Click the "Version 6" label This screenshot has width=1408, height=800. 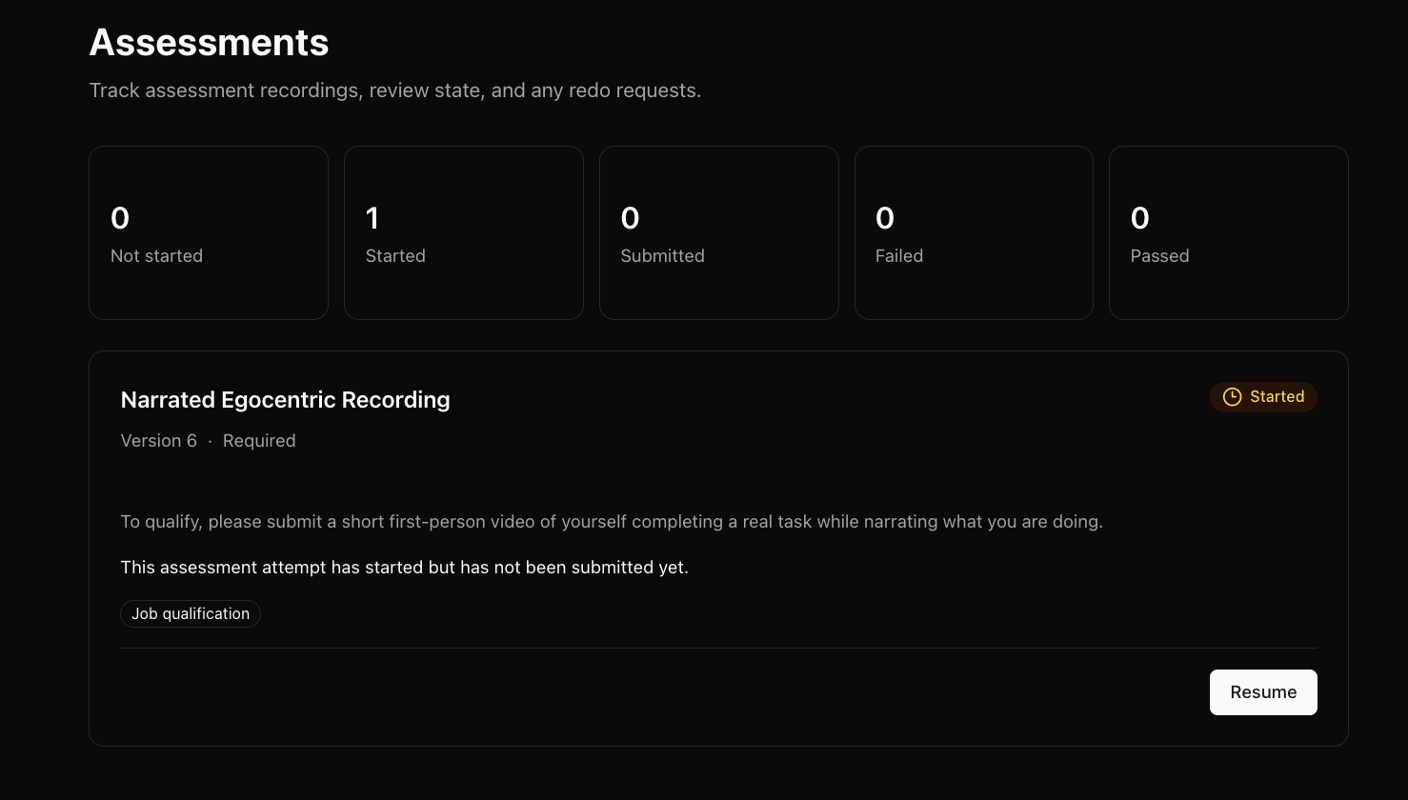[159, 441]
